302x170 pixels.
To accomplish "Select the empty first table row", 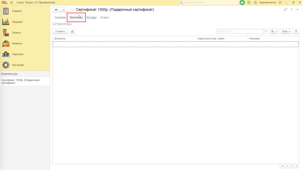I will tap(176, 44).
